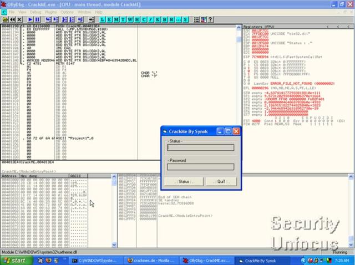
Task: Click the Status text field in CrackMe
Action: pos(201,147)
